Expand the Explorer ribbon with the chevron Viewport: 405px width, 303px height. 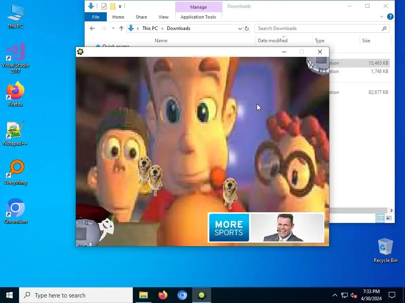point(382,17)
